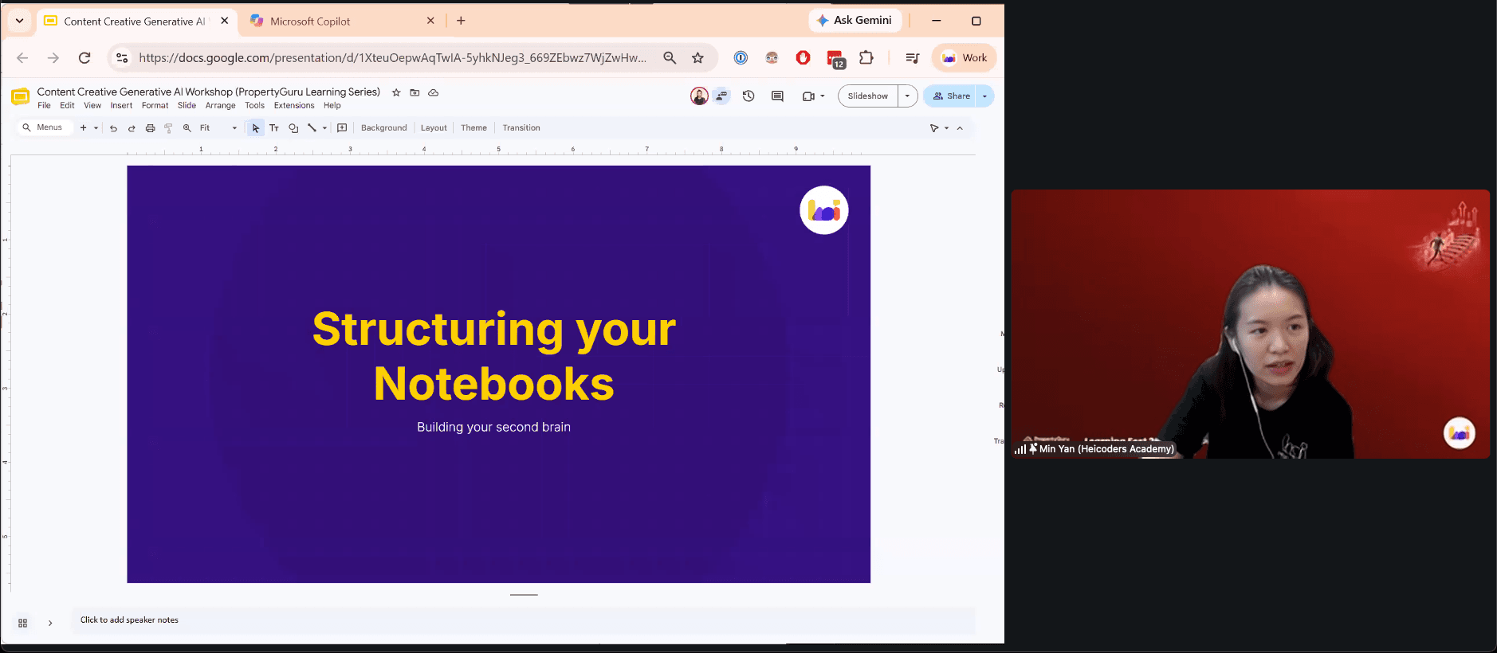Open the Slideshow options dropdown arrow
Viewport: 1497px width, 653px height.
(907, 96)
